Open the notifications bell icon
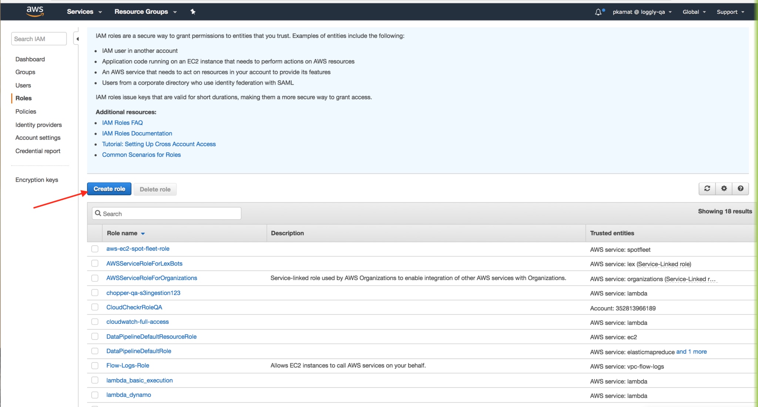This screenshot has height=407, width=758. coord(598,12)
